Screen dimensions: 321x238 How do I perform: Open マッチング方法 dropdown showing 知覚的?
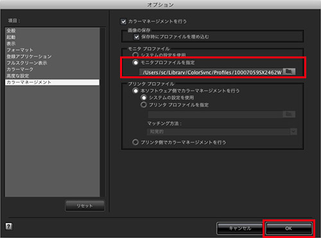(222, 132)
